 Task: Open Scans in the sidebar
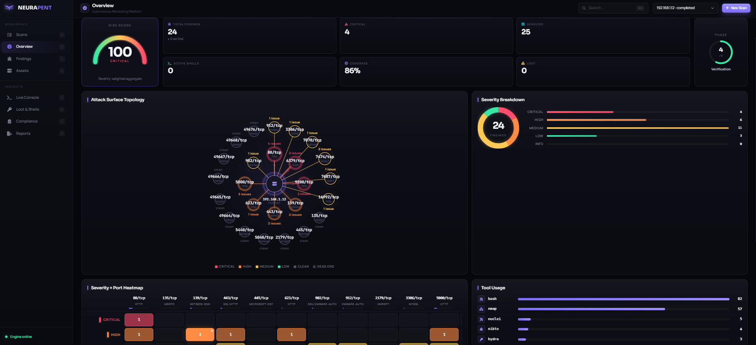pyautogui.click(x=36, y=35)
